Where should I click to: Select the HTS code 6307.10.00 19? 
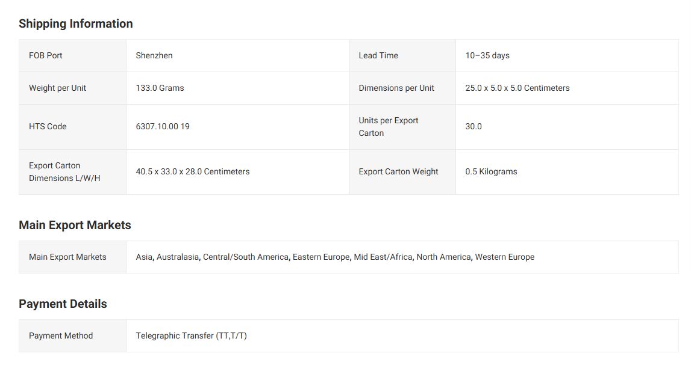coord(163,126)
